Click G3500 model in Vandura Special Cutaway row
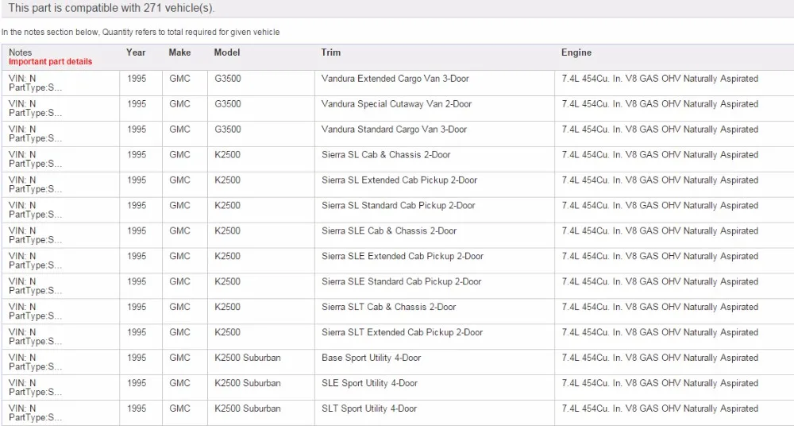This screenshot has width=794, height=426. point(228,104)
